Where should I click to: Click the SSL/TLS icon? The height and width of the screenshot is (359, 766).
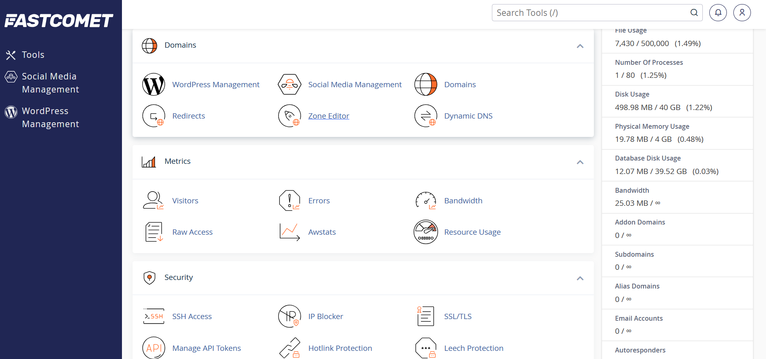[x=425, y=316]
